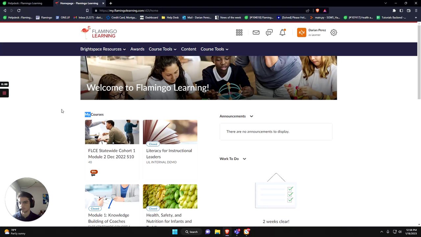Select the Homepage - Flamingo Learning tab
421x237 pixels.
79,3
